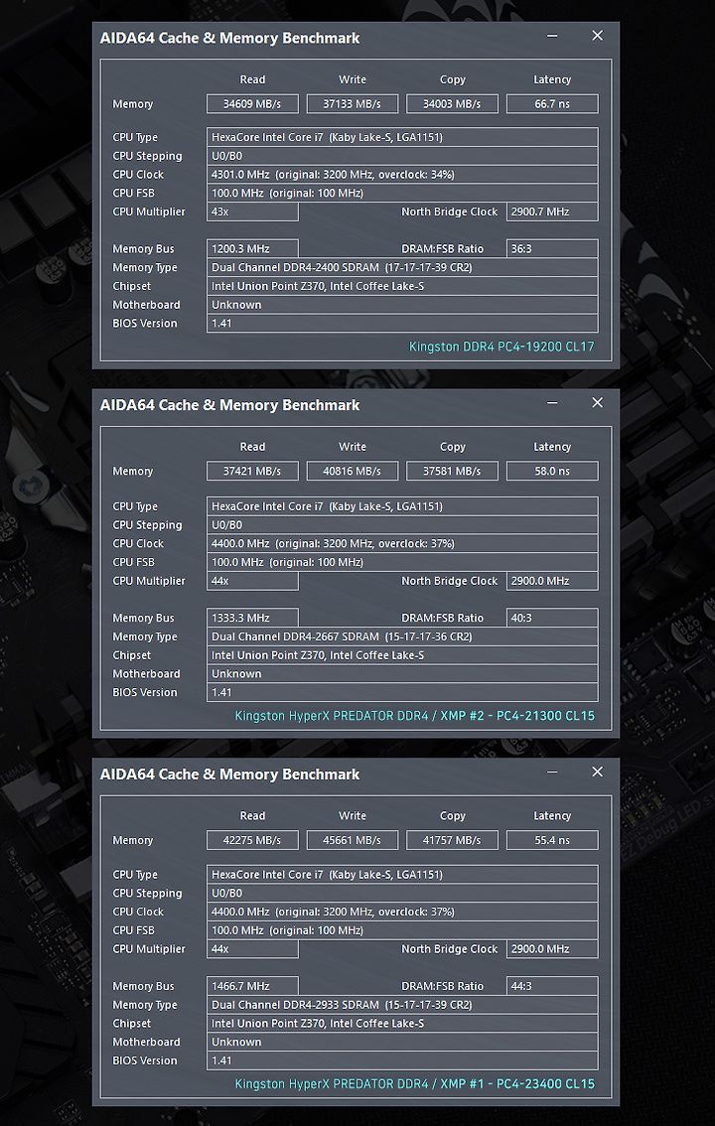Viewport: 715px width, 1126px height.
Task: Click the Dual Channel DDR4-2933 SDRAM memory type
Action: [x=402, y=1005]
